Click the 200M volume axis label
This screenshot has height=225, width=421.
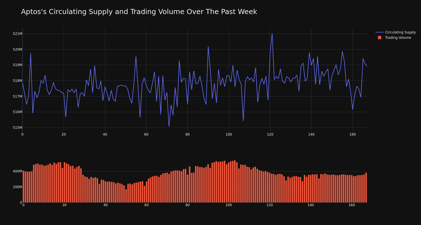click(x=17, y=187)
